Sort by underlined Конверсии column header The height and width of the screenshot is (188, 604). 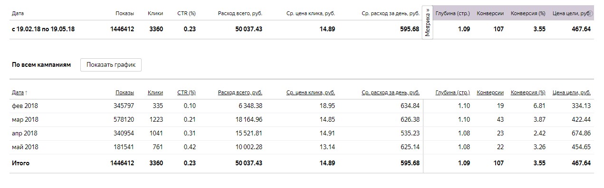coord(490,93)
